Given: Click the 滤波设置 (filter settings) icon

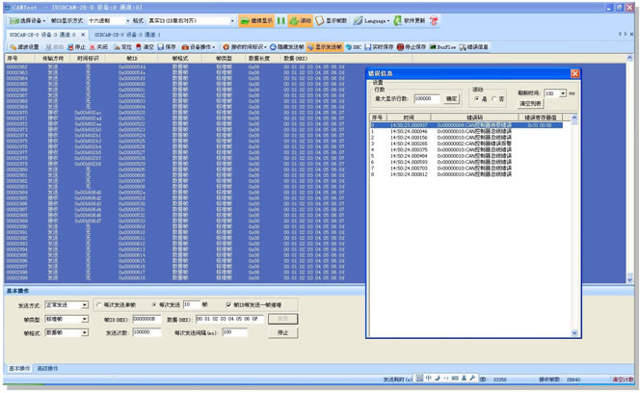Looking at the screenshot, I should [x=24, y=45].
